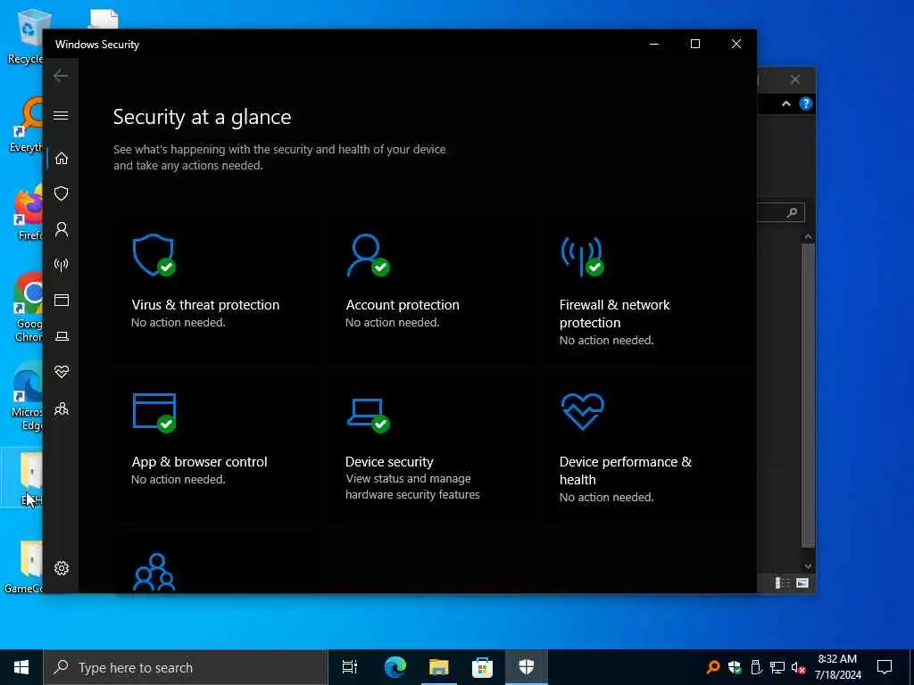Launch Microsoft Edge from taskbar
The height and width of the screenshot is (685, 914).
pos(395,667)
